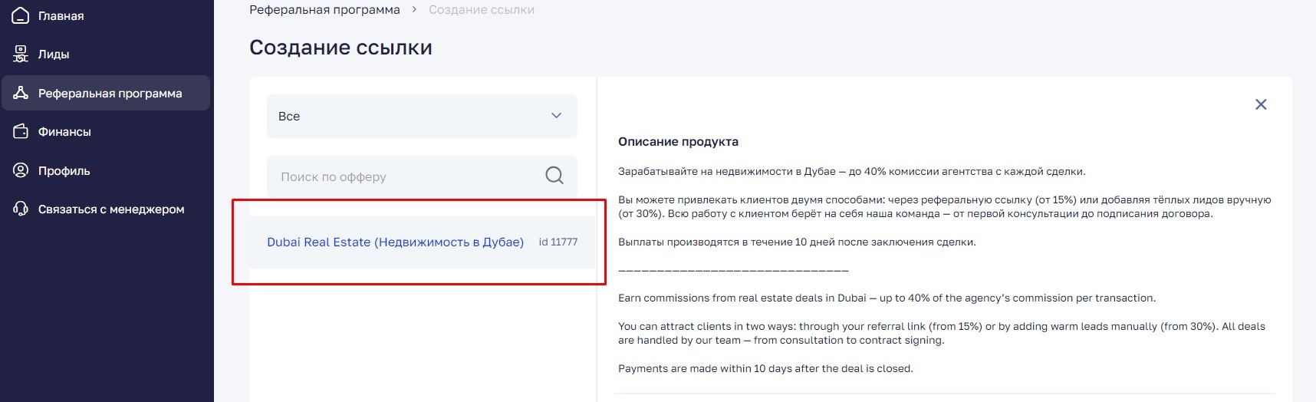Click the Профиль user icon
The width and height of the screenshot is (1316, 402).
point(21,170)
